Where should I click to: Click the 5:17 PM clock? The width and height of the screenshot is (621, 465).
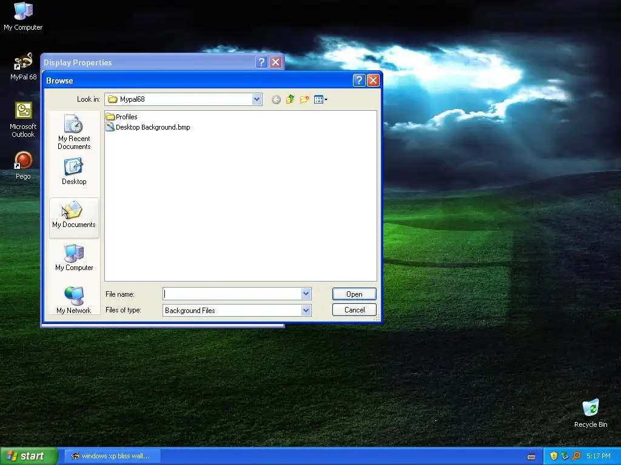(x=599, y=456)
